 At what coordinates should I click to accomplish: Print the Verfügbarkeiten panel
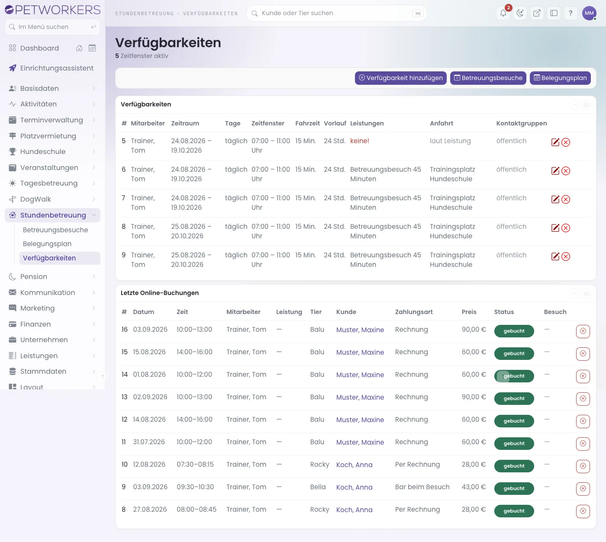(x=587, y=105)
